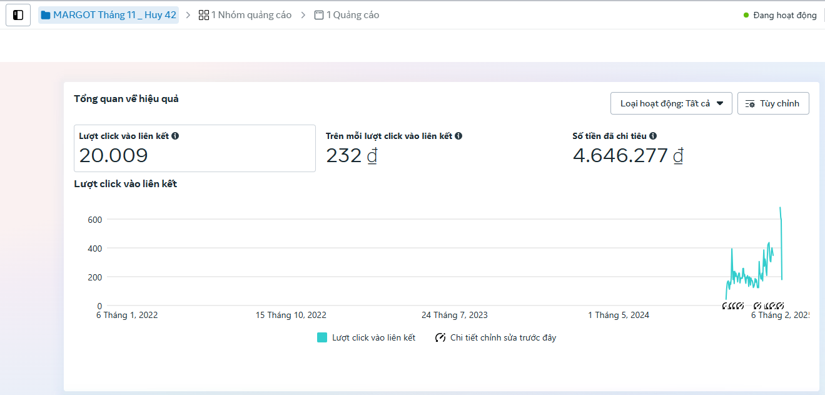The height and width of the screenshot is (395, 825).
Task: Click the Tổng quan về hiệu quả heading
Action: 126,99
